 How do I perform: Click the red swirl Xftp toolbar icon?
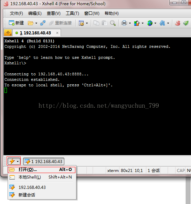[178, 23]
